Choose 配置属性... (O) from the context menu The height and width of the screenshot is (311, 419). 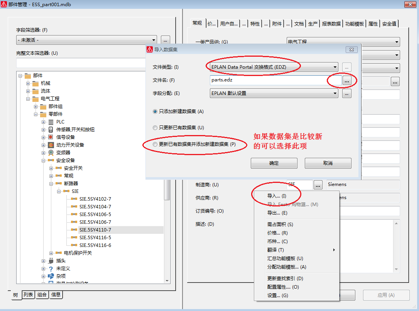283,287
